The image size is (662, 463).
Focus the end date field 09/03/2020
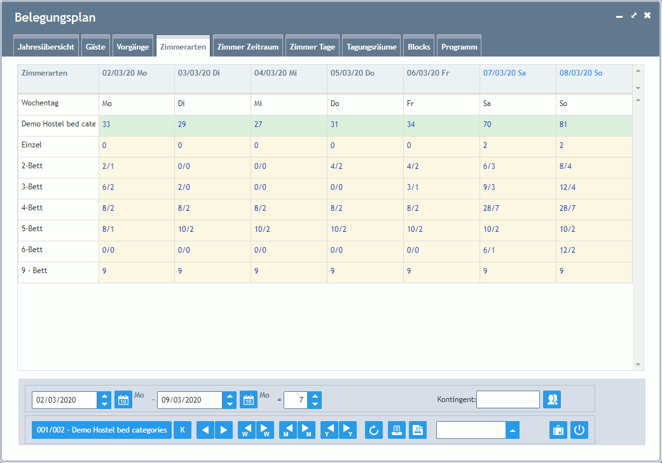click(x=190, y=399)
